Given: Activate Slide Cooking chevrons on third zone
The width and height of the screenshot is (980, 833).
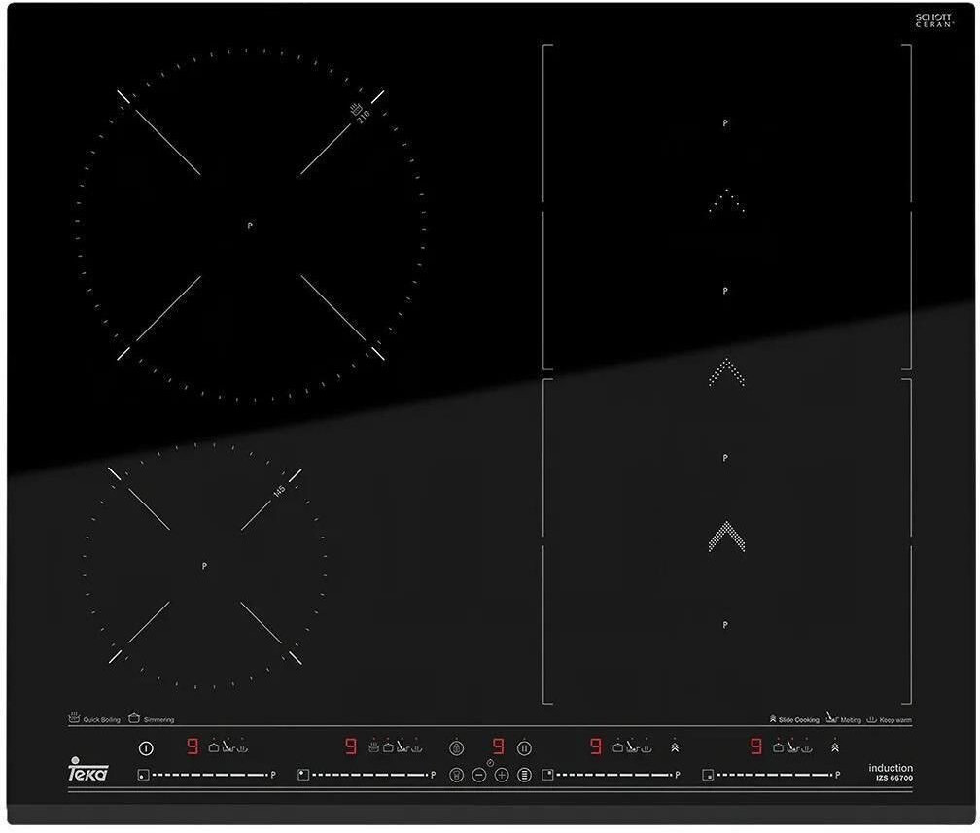Looking at the screenshot, I should (674, 747).
